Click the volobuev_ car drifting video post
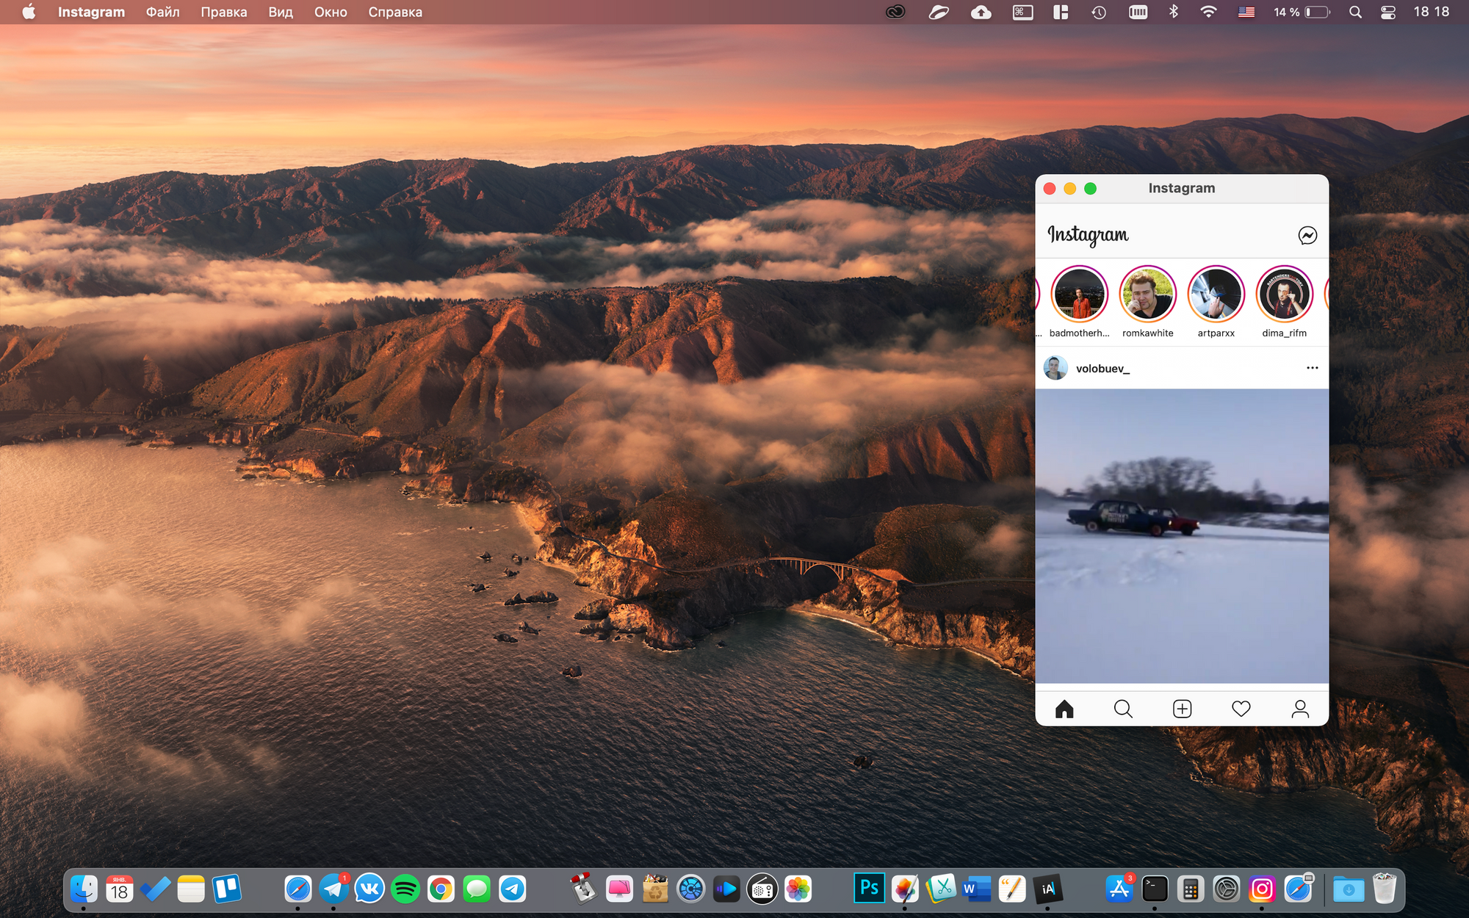1469x918 pixels. pyautogui.click(x=1182, y=536)
